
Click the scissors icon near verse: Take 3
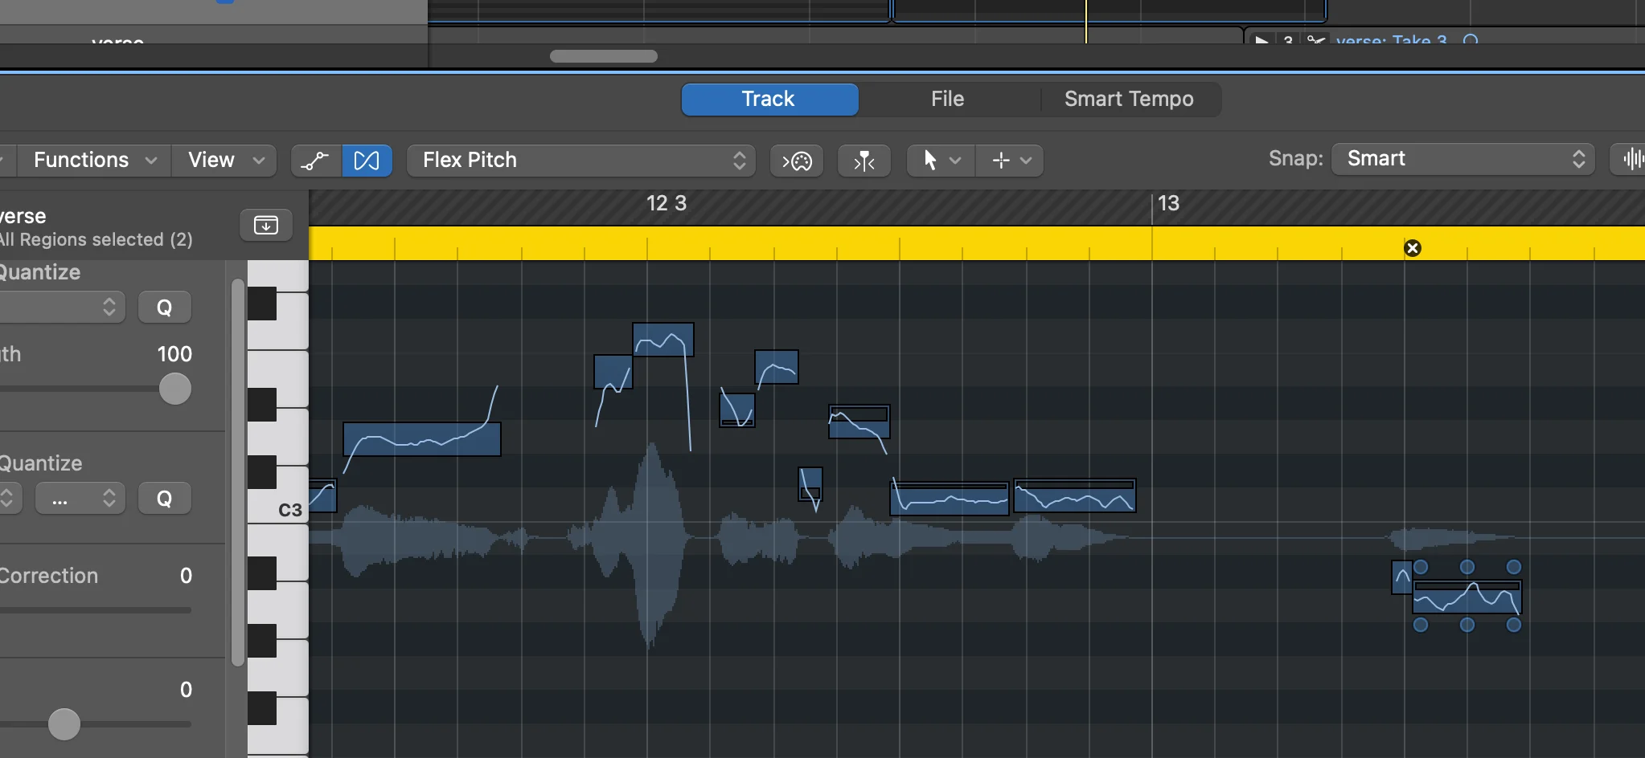(1317, 40)
